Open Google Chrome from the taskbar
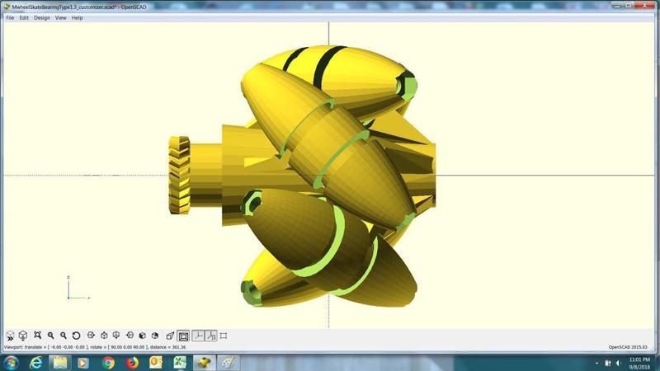This screenshot has height=371, width=660. [108, 363]
